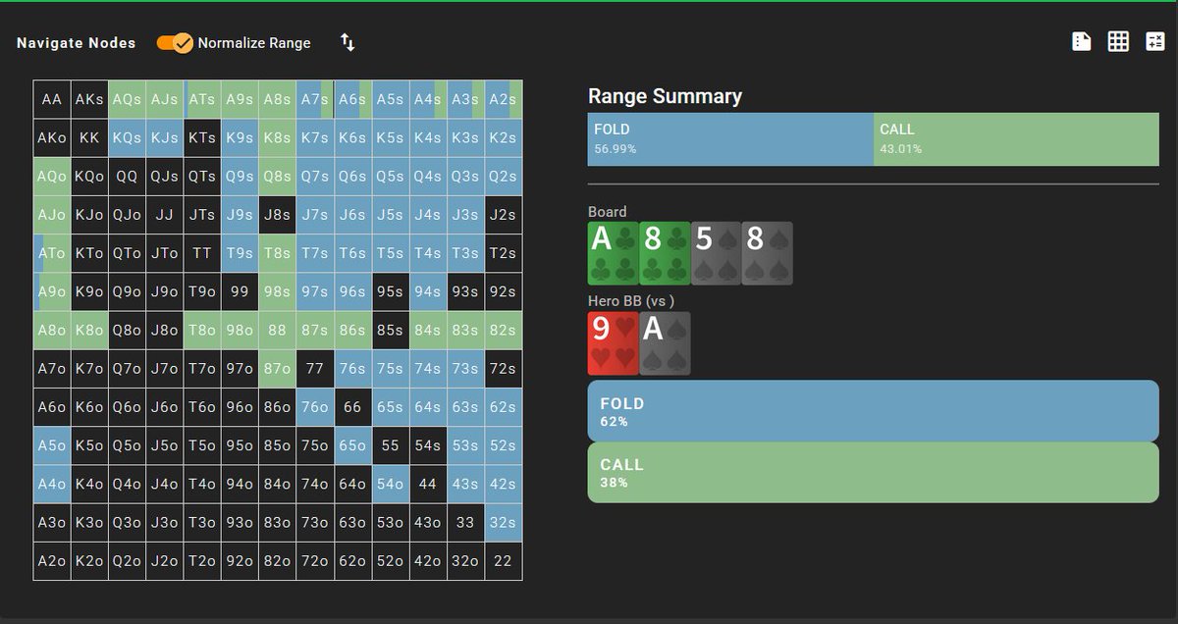The width and height of the screenshot is (1178, 624).
Task: Select the CALL 38% action bar
Action: (x=873, y=472)
